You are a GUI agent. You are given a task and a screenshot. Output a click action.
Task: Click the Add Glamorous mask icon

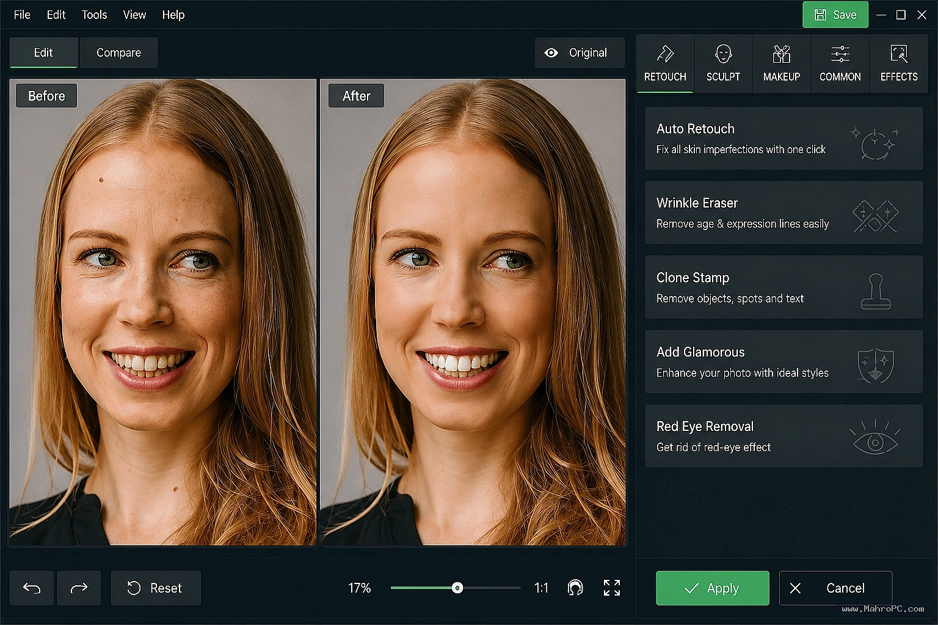click(x=876, y=366)
